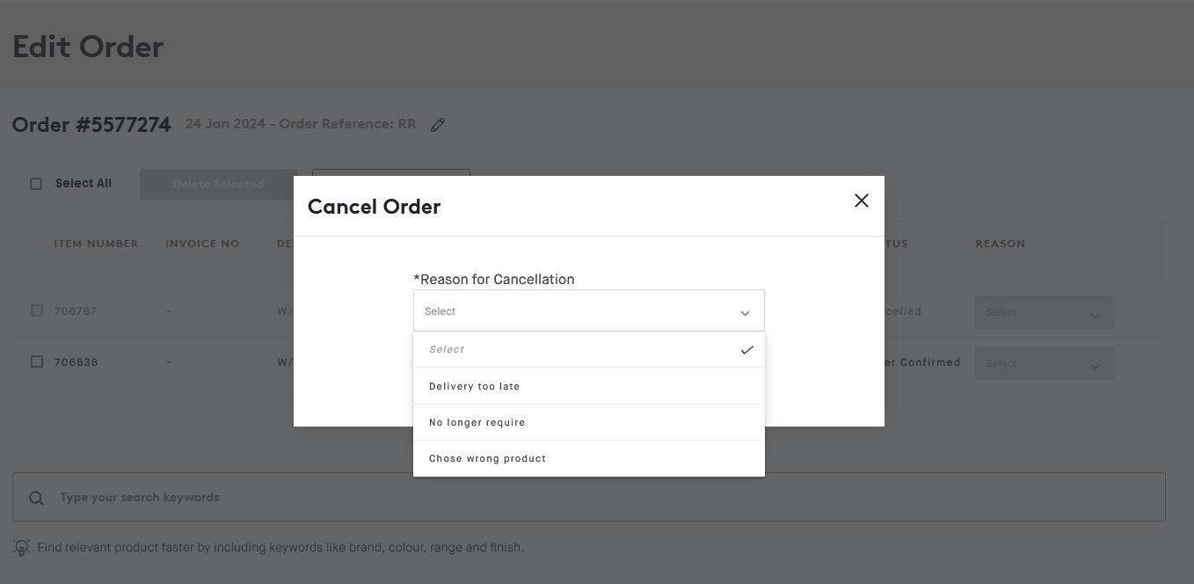Click the chevron on item 706838's Reason select

(1096, 363)
